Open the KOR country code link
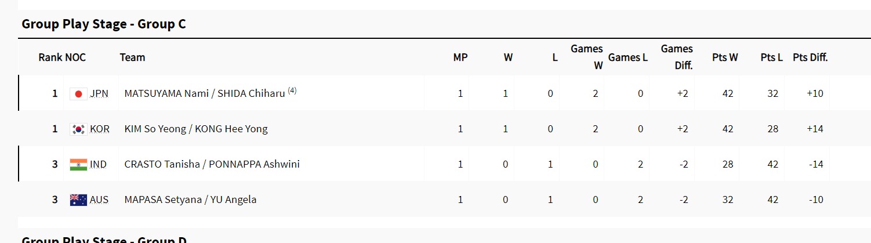 pyautogui.click(x=100, y=129)
